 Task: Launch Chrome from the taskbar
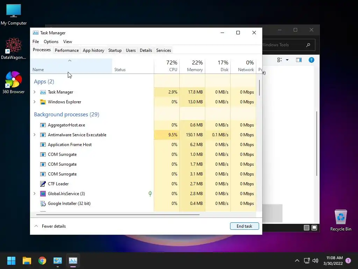pos(42,260)
